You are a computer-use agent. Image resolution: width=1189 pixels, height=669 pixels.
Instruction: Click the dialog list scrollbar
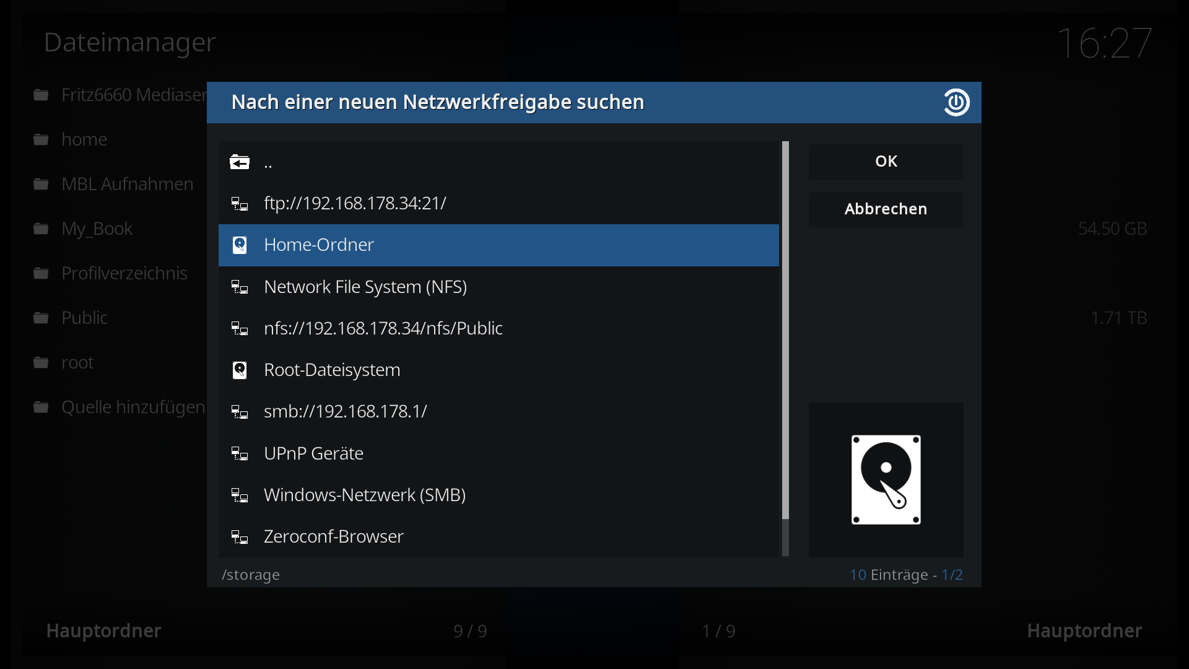click(x=785, y=349)
